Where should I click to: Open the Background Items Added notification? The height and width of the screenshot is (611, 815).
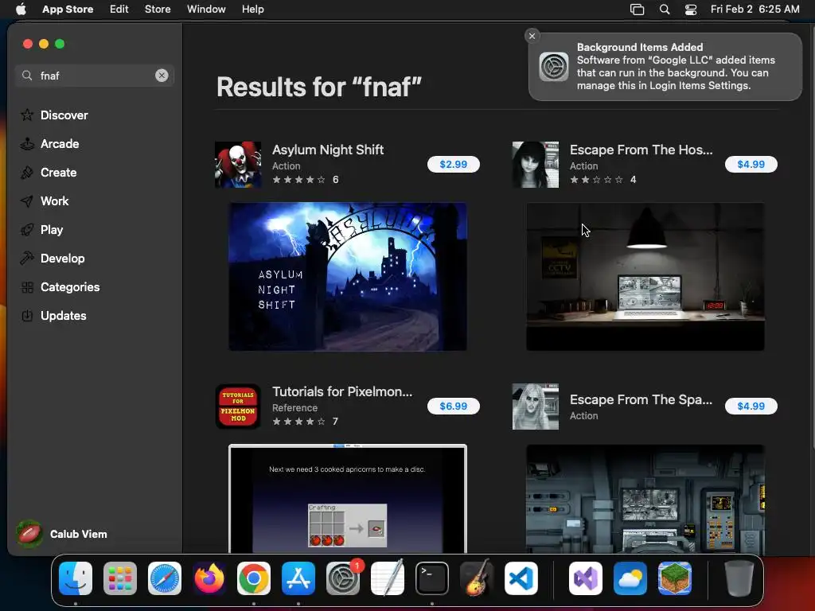[x=665, y=67]
